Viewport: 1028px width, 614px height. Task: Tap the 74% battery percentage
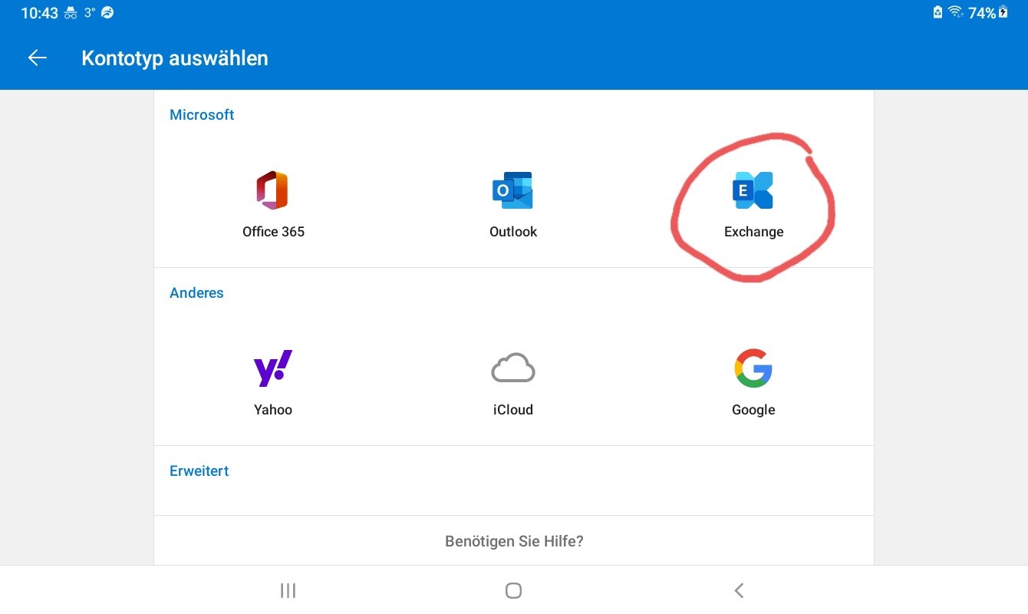pos(982,12)
